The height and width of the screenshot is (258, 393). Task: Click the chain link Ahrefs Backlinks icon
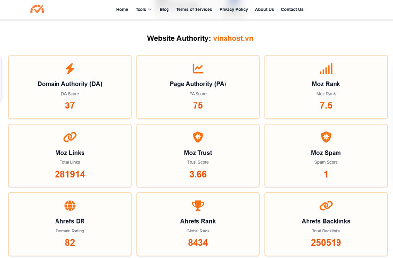pos(326,206)
